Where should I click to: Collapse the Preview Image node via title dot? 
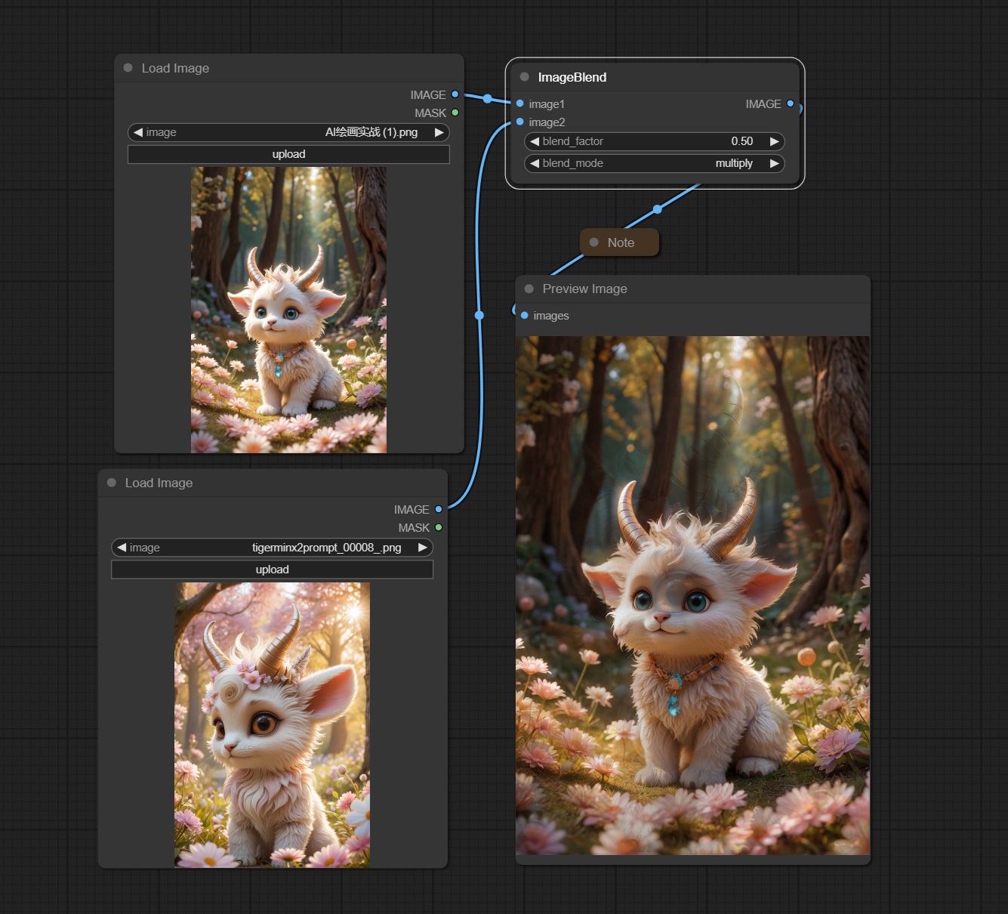click(x=529, y=289)
